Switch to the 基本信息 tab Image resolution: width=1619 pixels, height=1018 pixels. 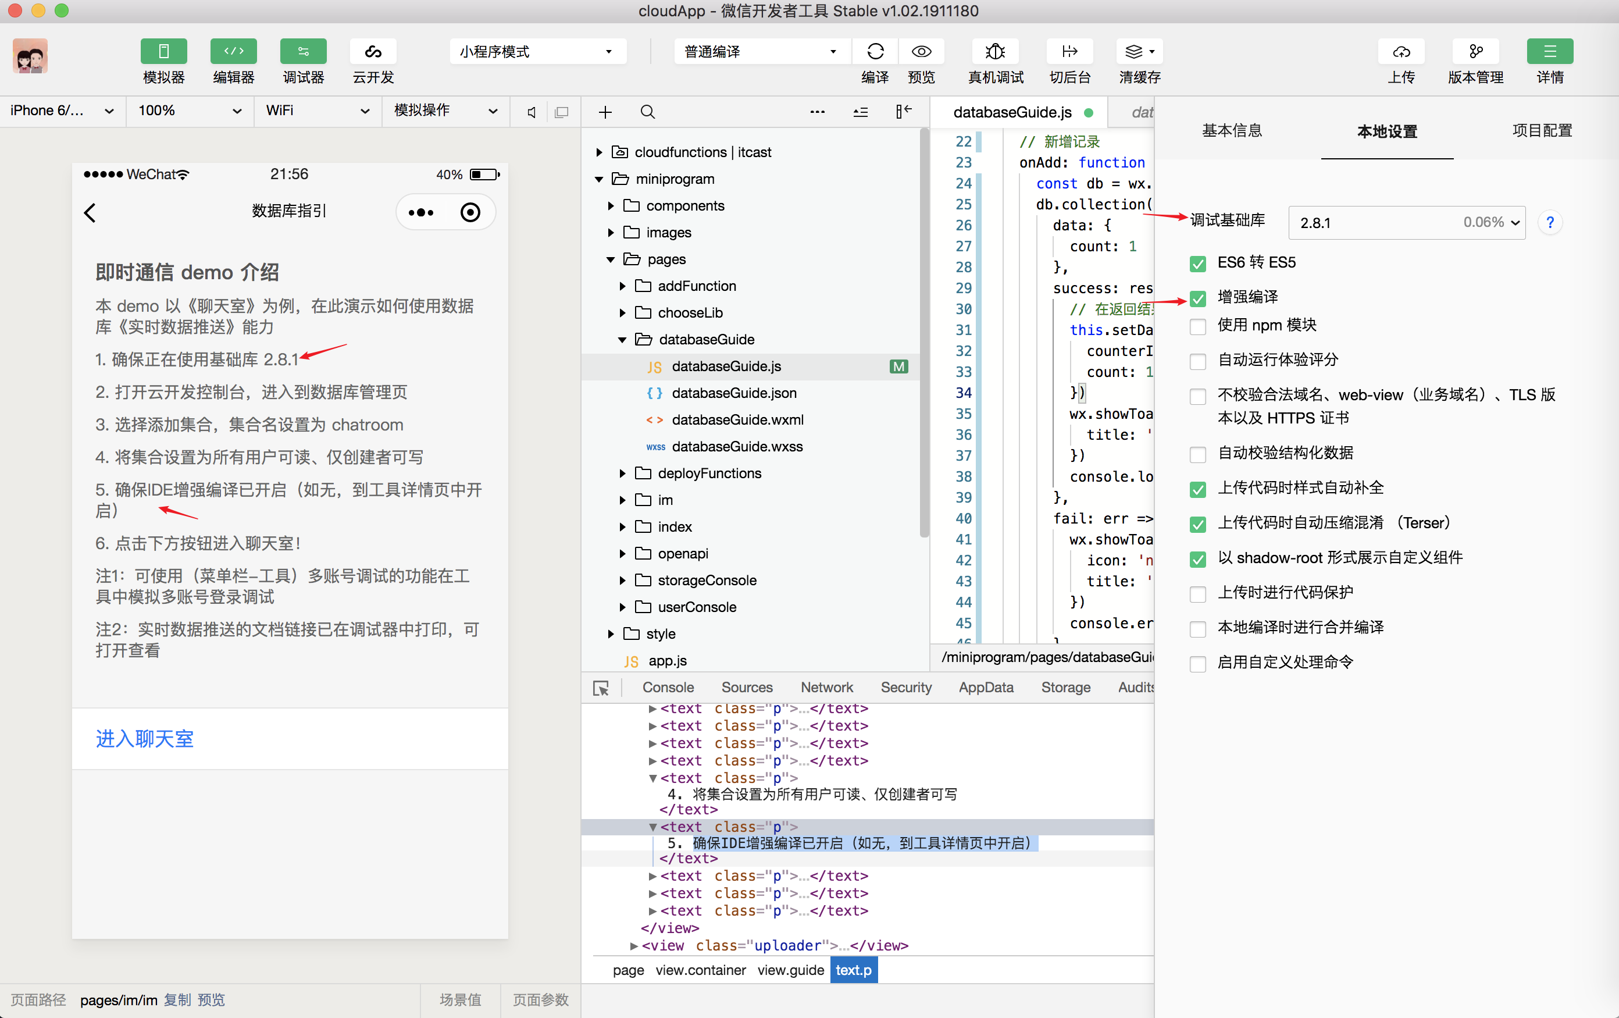tap(1232, 130)
